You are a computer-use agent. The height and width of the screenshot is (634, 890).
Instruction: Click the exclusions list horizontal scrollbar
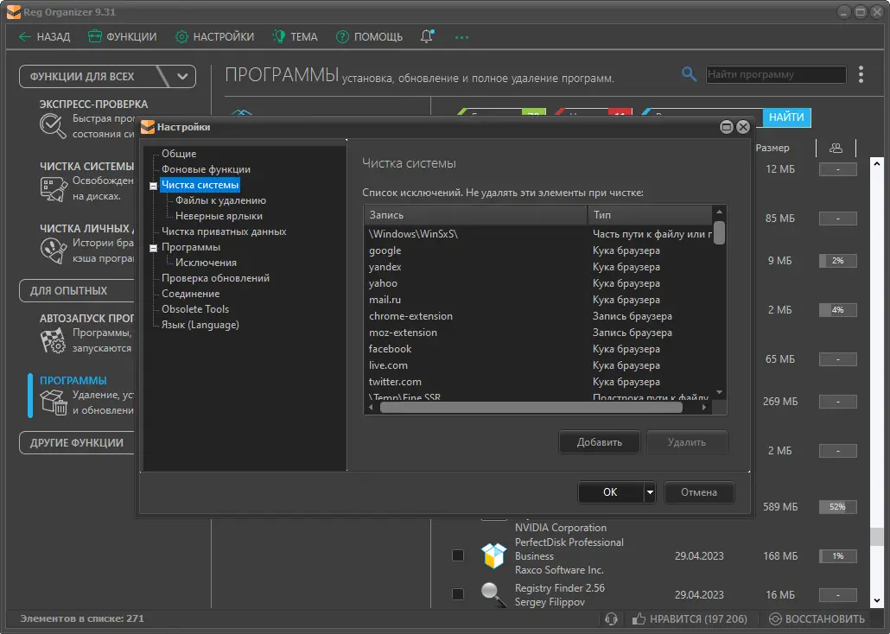[x=531, y=408]
